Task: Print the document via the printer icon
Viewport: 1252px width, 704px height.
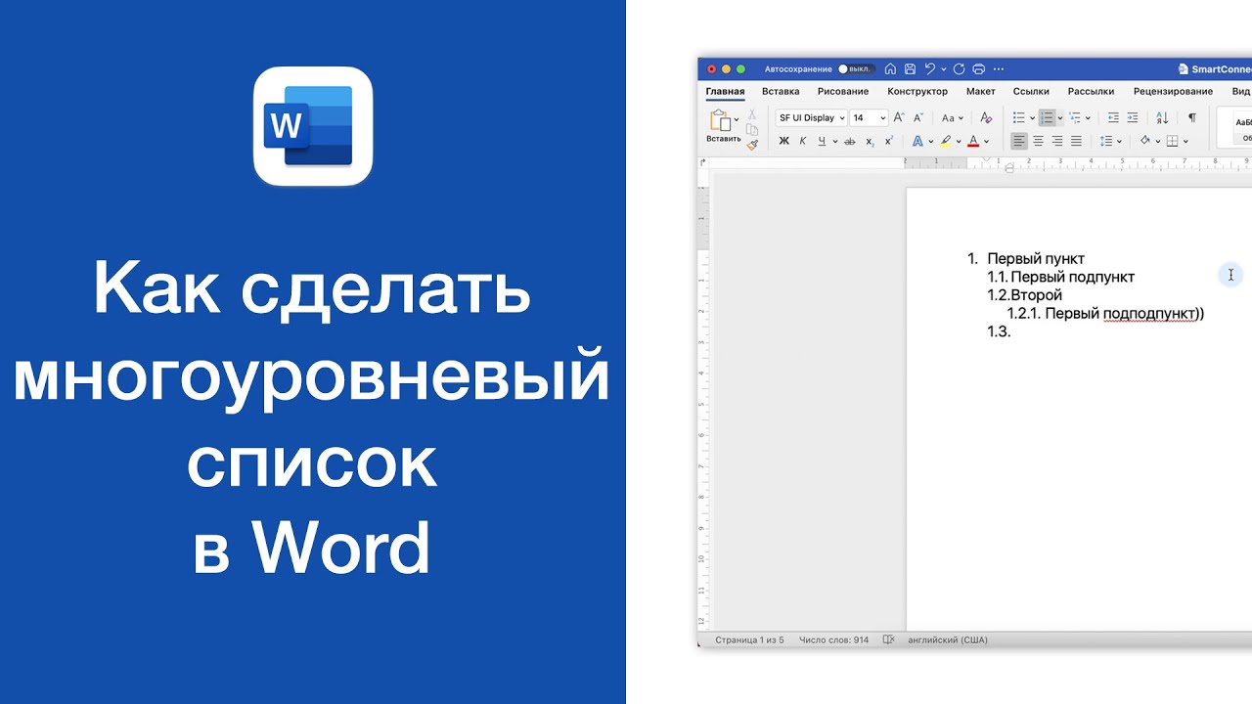Action: [x=979, y=69]
